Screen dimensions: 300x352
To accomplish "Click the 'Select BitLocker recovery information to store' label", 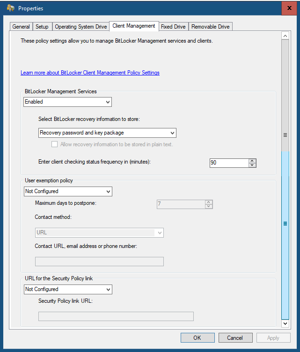I will coord(89,119).
